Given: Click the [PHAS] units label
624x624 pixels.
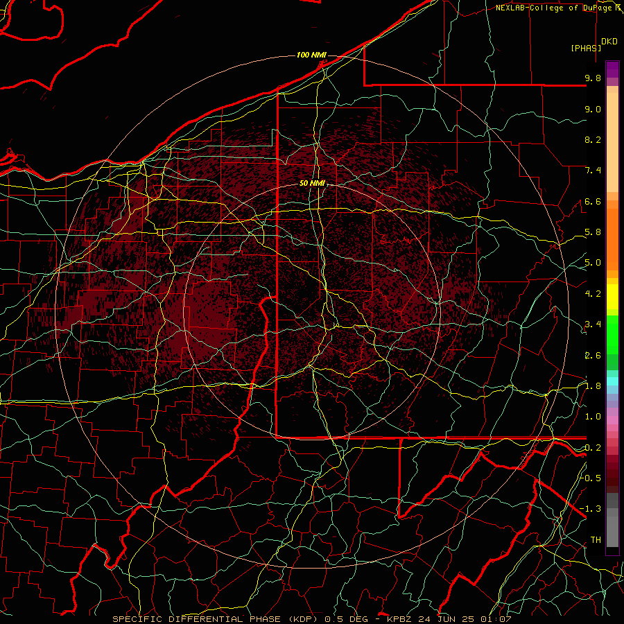Looking at the screenshot, I should click(x=586, y=48).
